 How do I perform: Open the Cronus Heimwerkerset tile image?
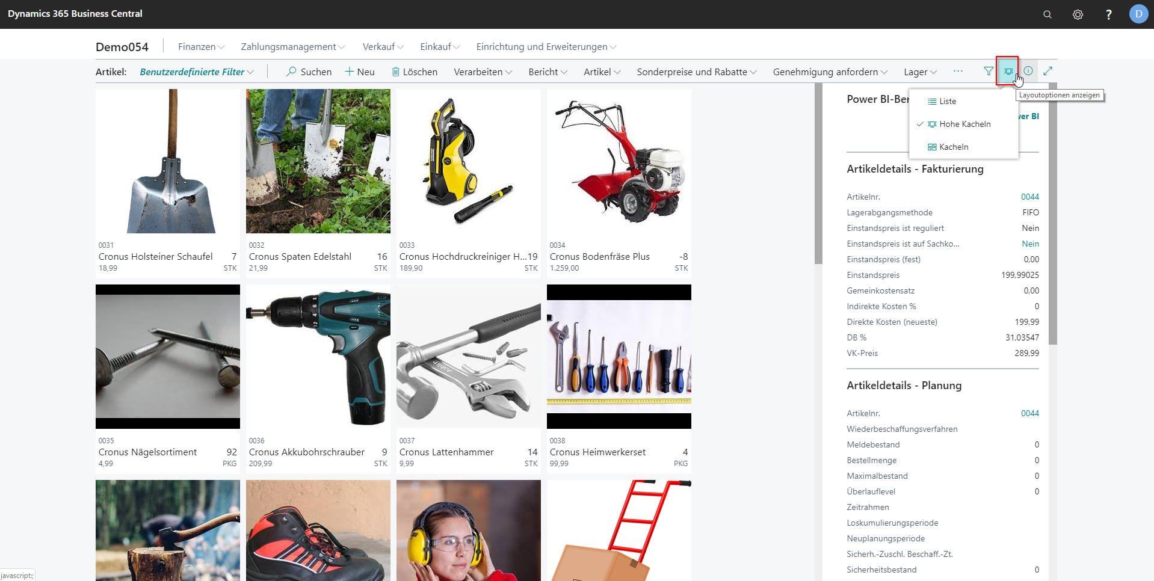click(619, 357)
